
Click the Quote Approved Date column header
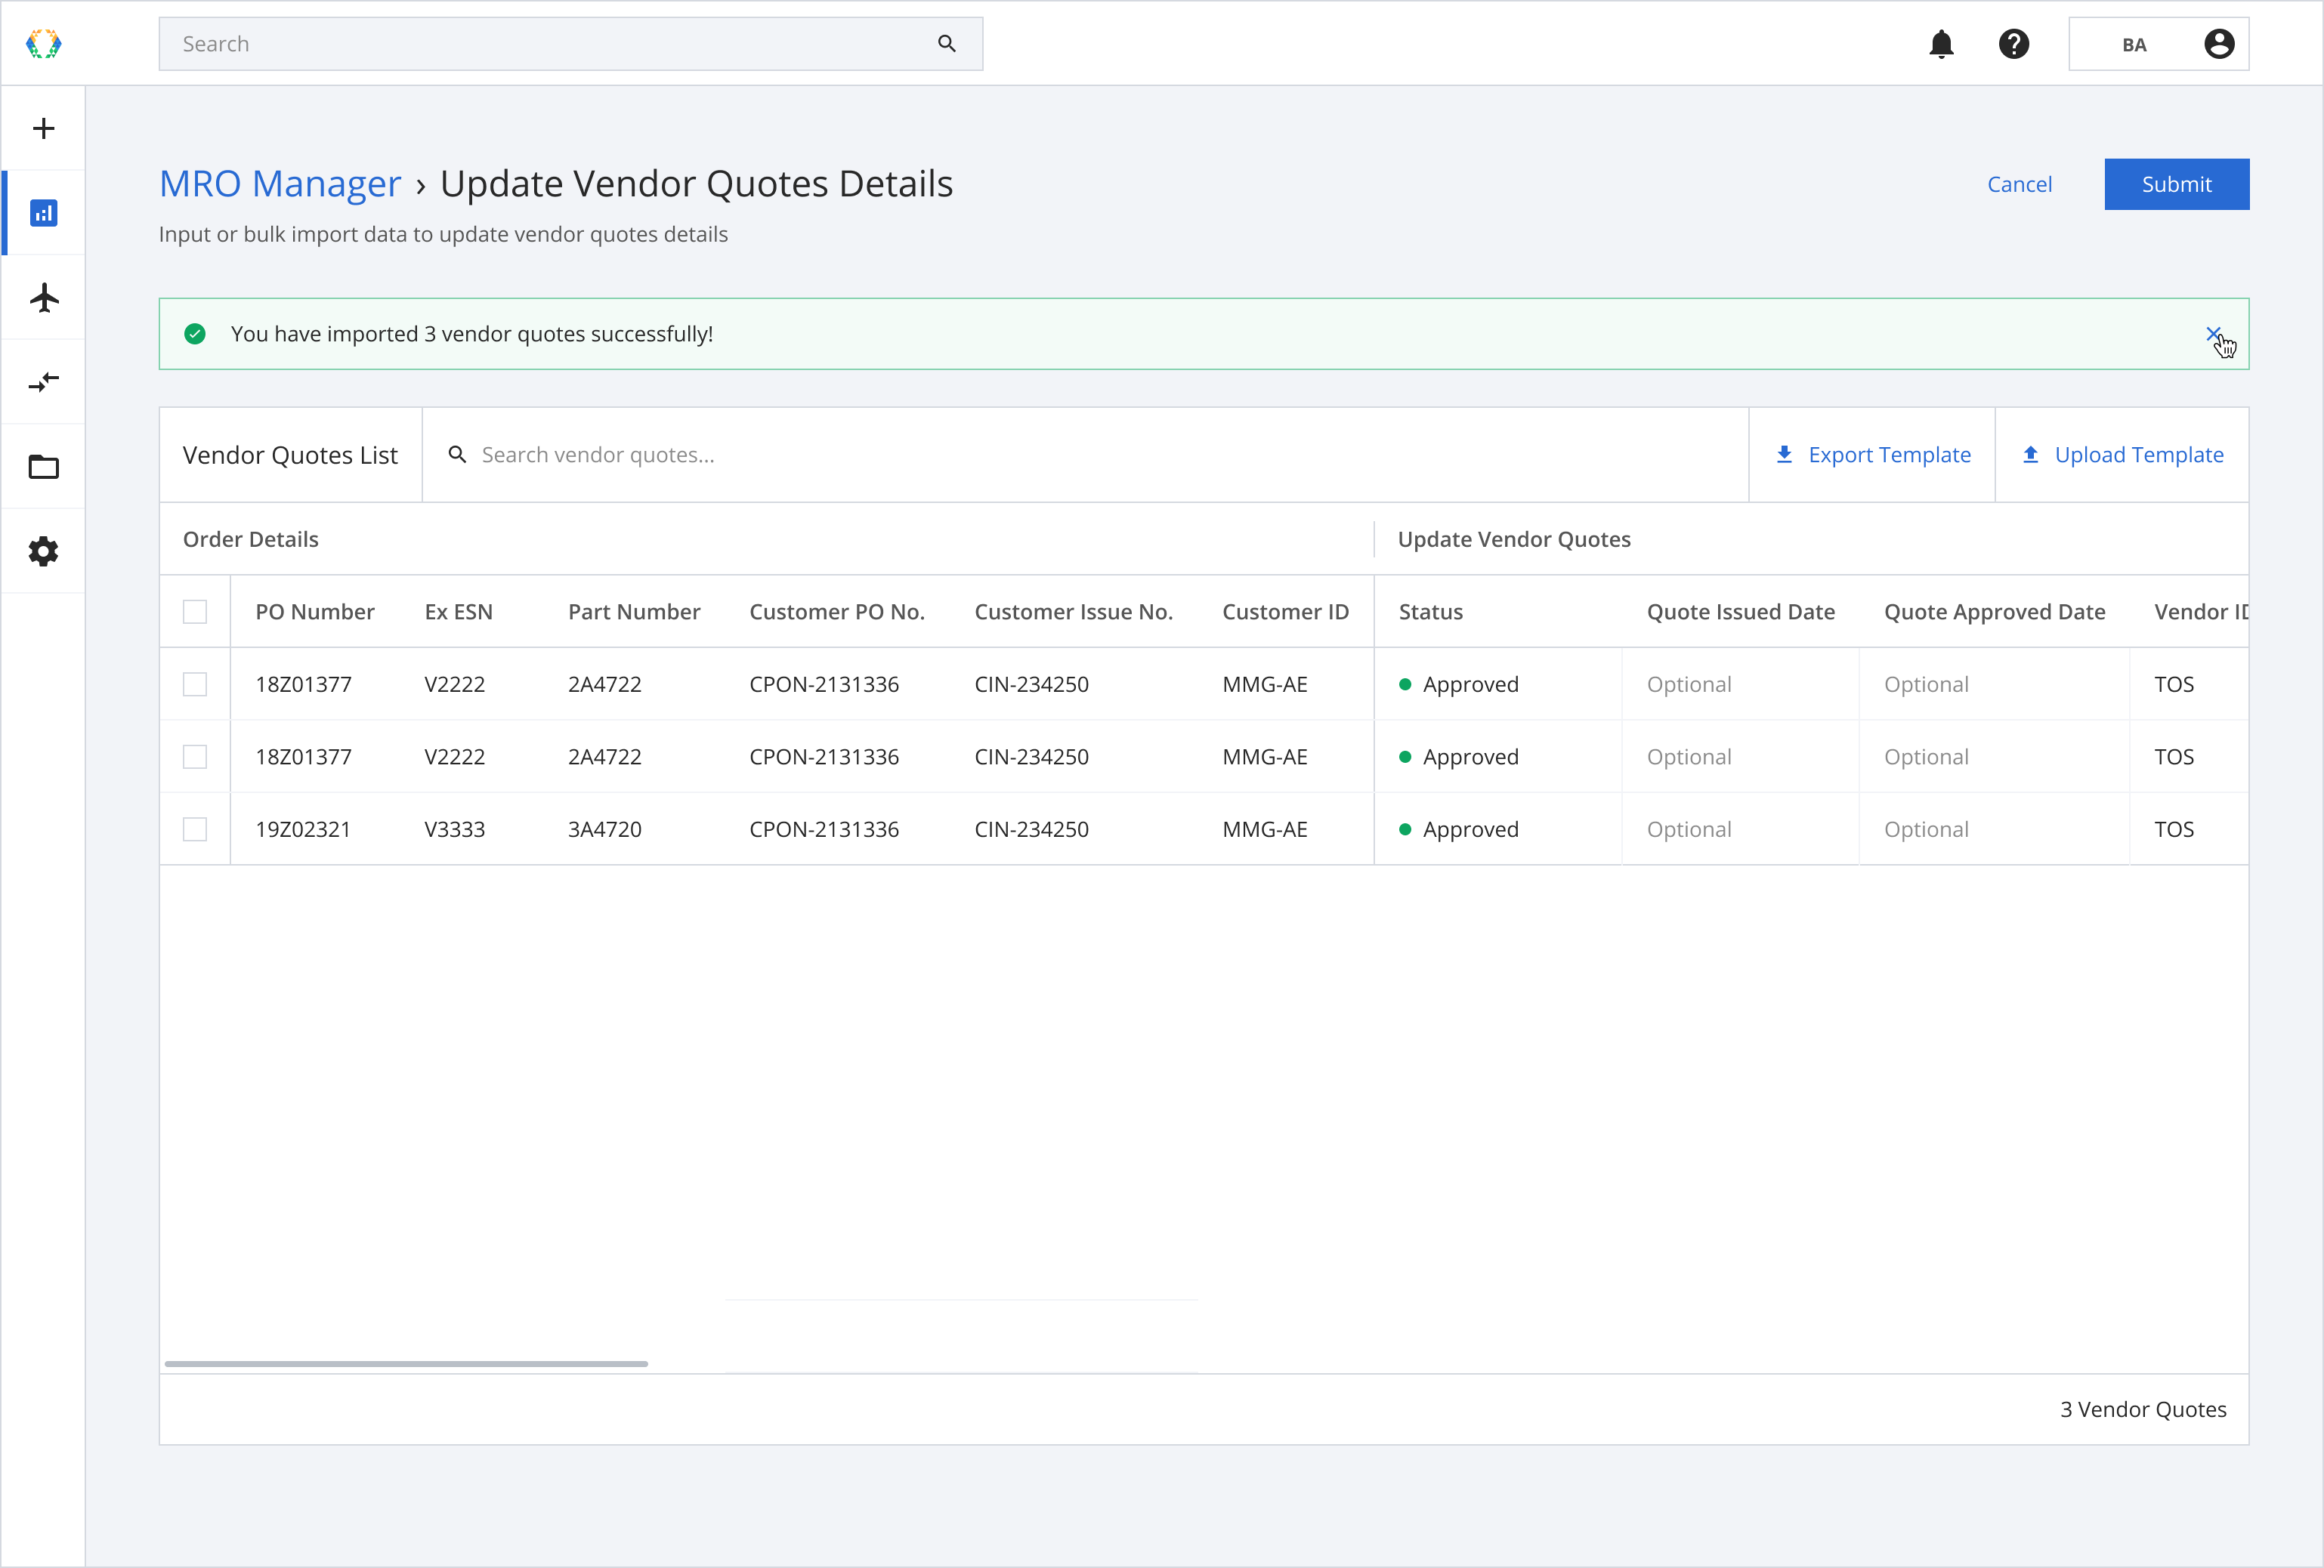click(1994, 612)
